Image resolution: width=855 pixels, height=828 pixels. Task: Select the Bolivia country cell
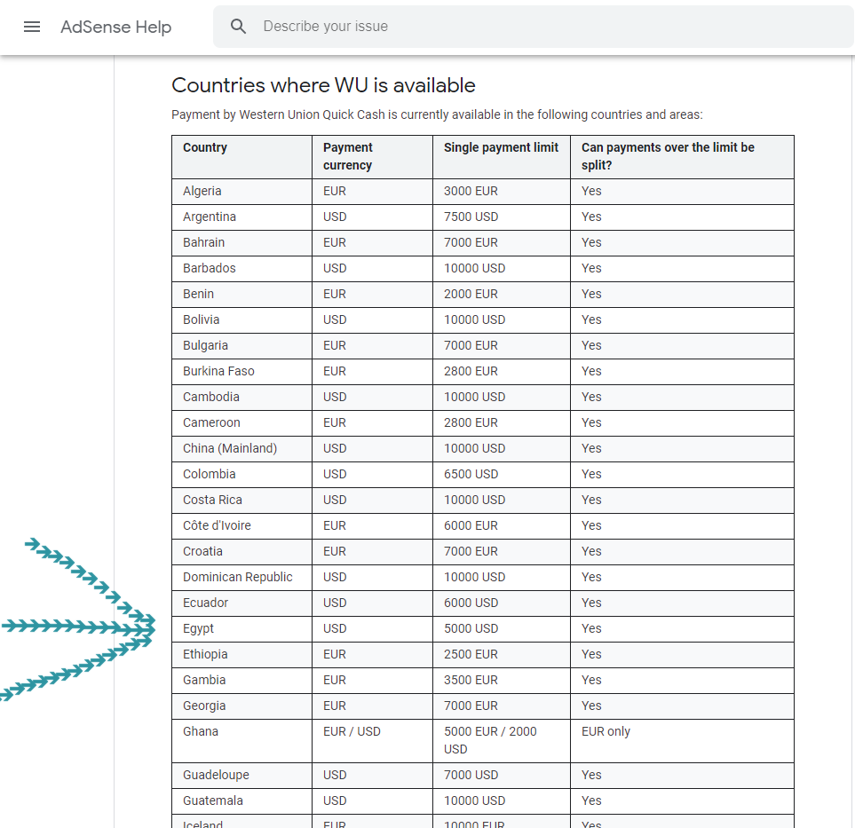click(x=241, y=320)
